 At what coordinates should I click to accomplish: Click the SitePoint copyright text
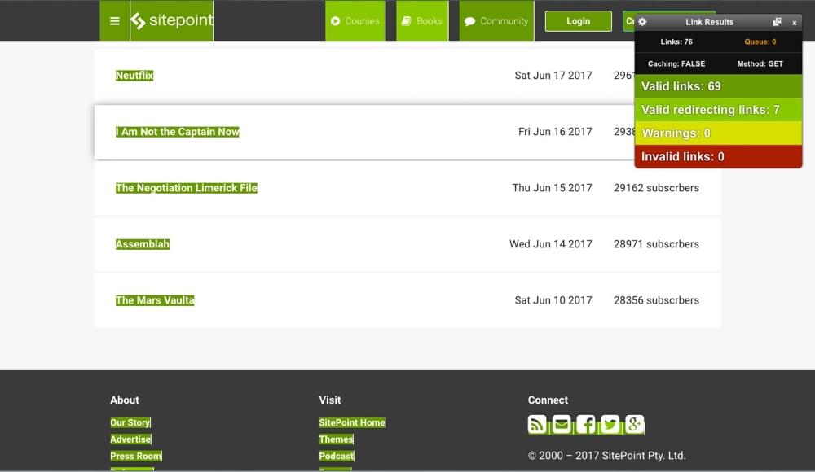(606, 456)
